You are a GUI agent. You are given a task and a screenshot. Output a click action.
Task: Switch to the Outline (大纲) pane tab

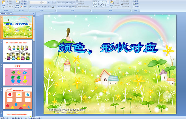9,14
